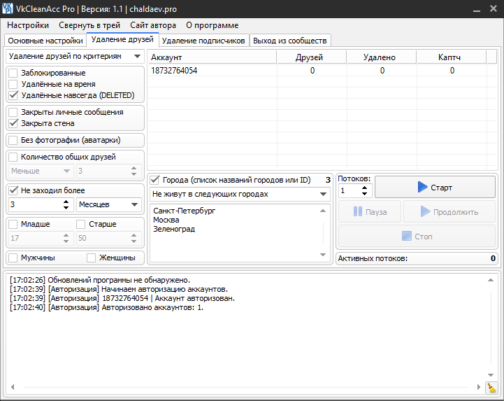Click the VkCleanAcc app icon in title bar

(x=8, y=8)
